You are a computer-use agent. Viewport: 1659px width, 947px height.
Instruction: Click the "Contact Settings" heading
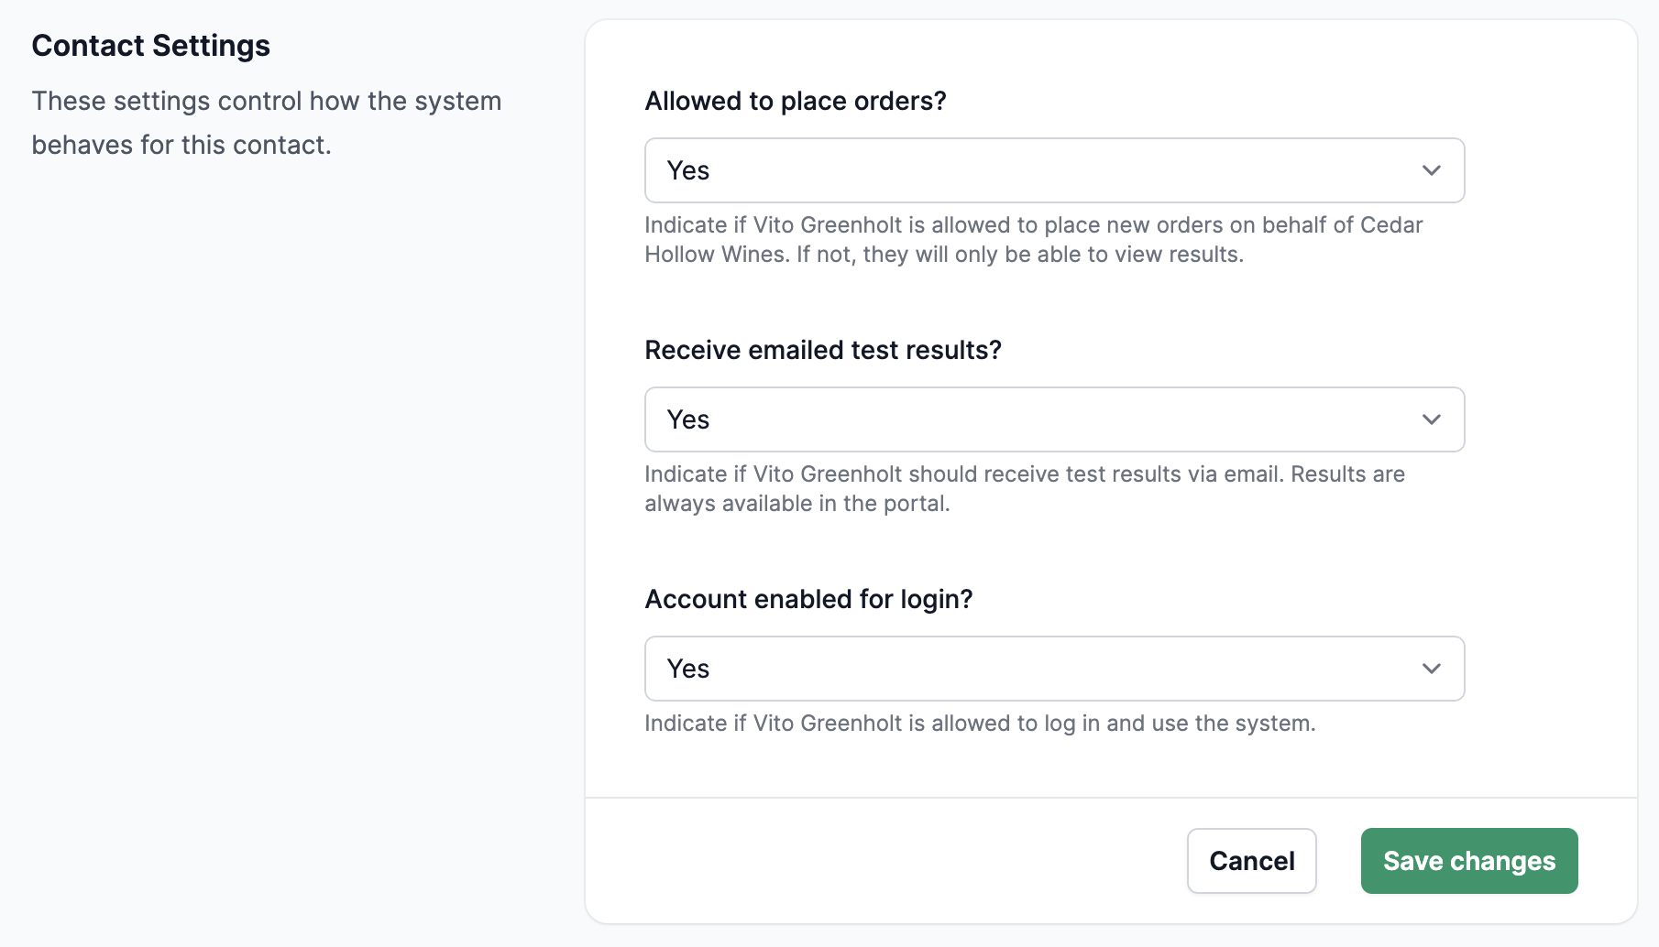(151, 46)
